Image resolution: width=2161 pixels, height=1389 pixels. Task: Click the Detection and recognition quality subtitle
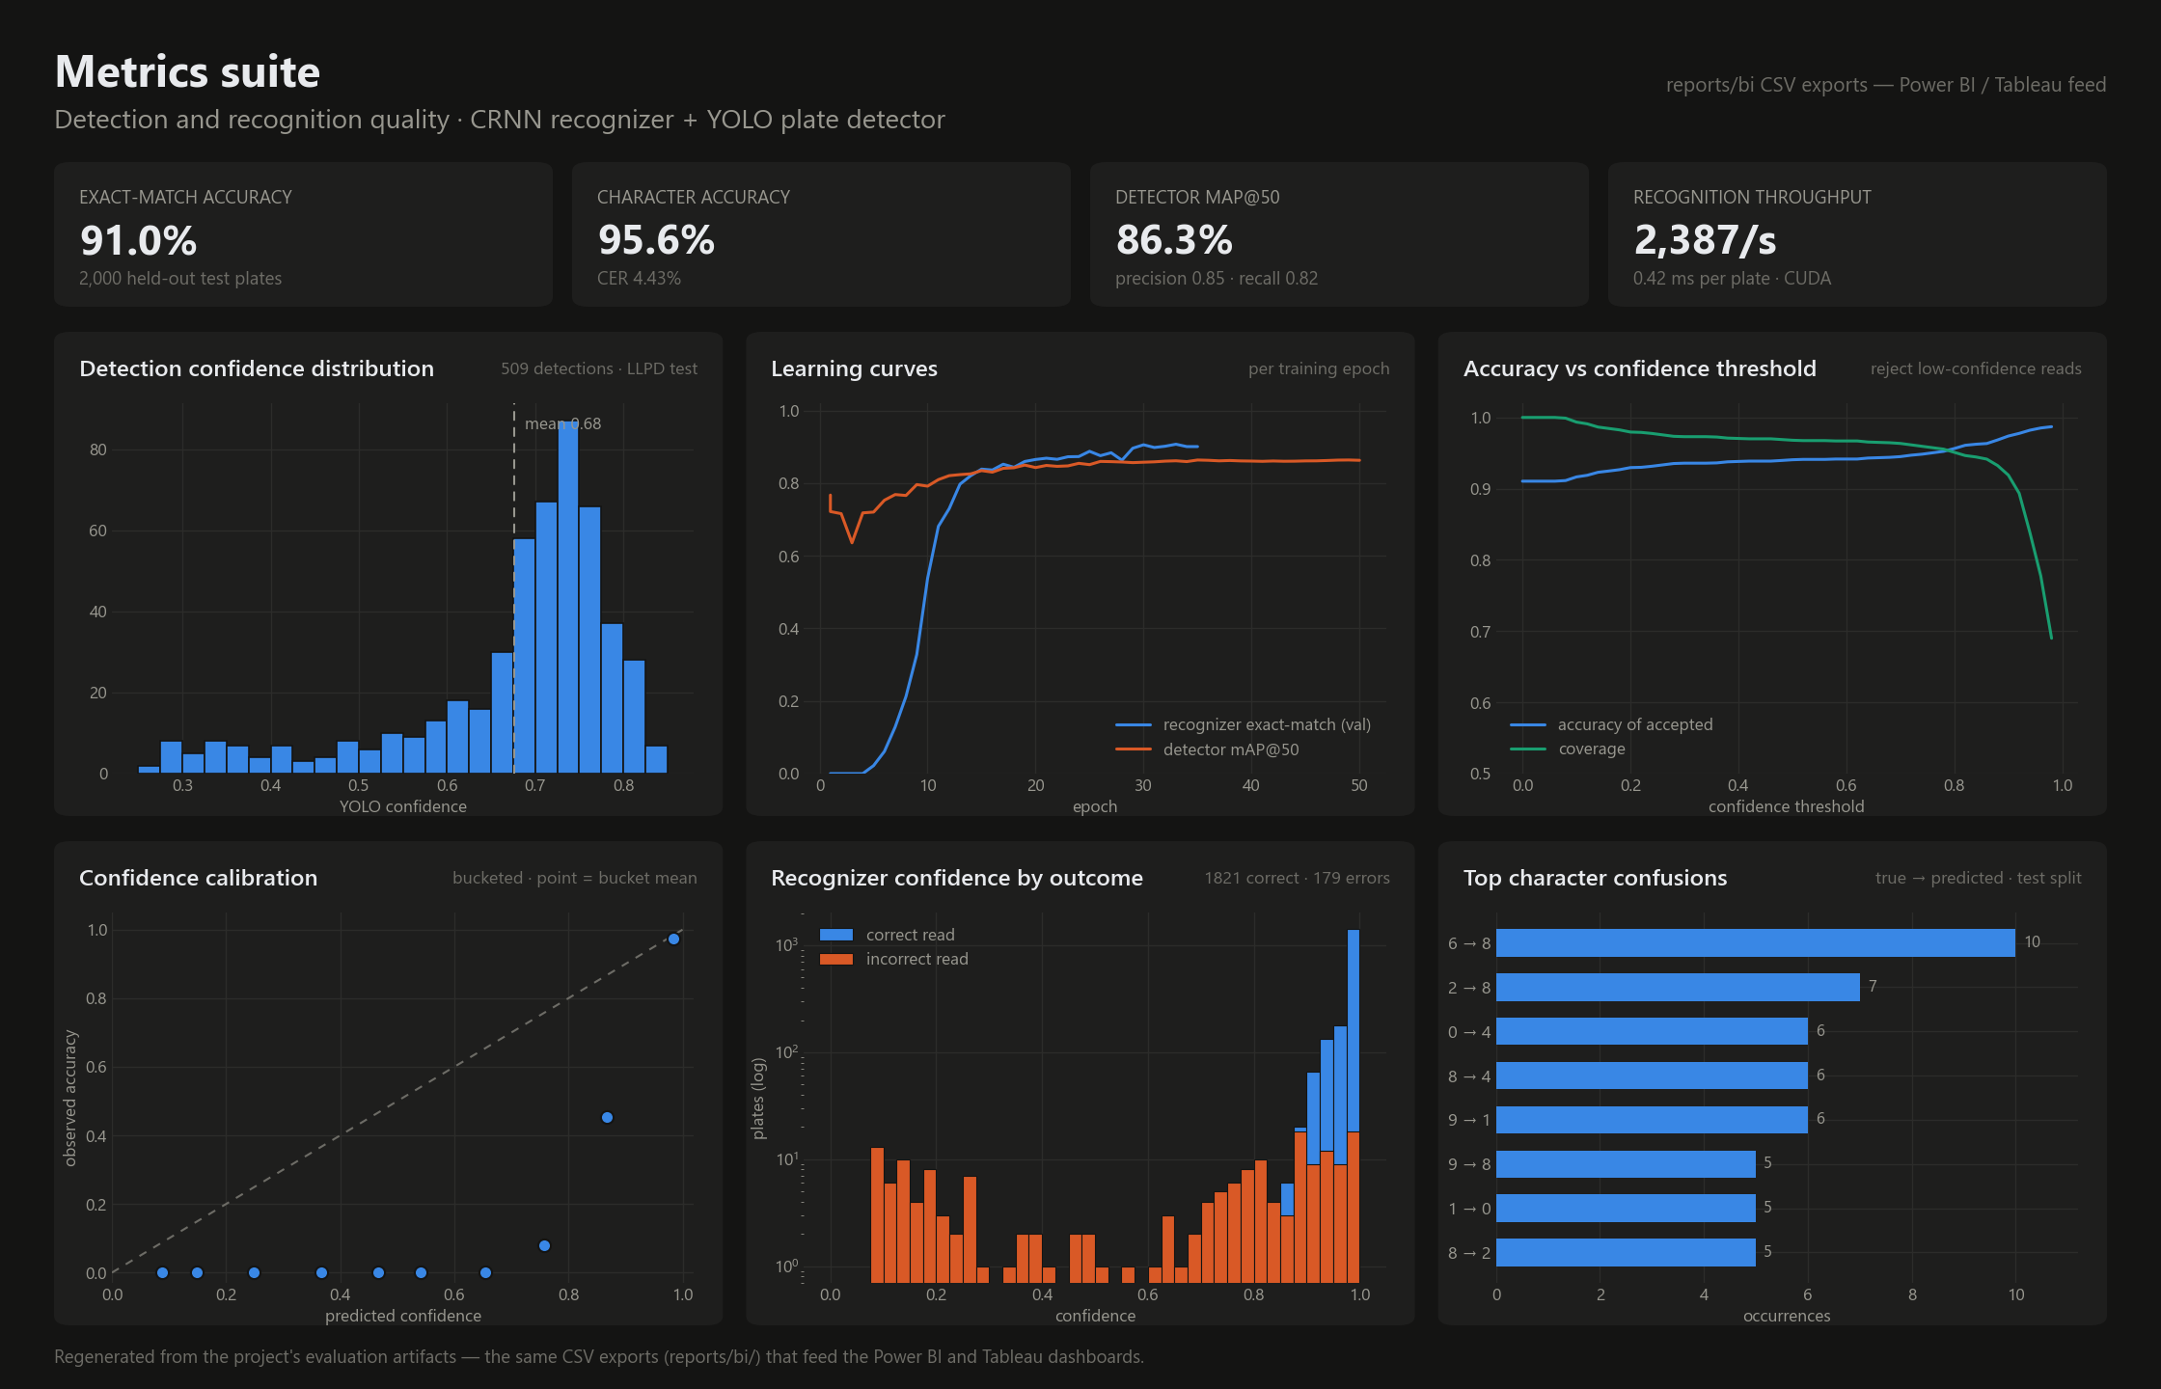(x=500, y=120)
